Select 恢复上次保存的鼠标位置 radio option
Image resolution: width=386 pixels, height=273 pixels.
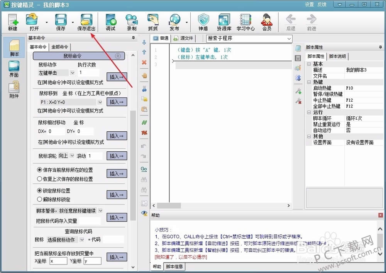[39, 179]
